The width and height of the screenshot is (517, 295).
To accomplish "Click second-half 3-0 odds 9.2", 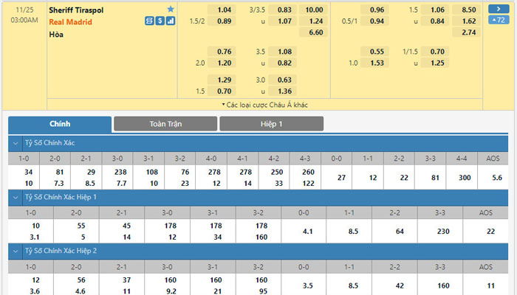I will [171, 291].
